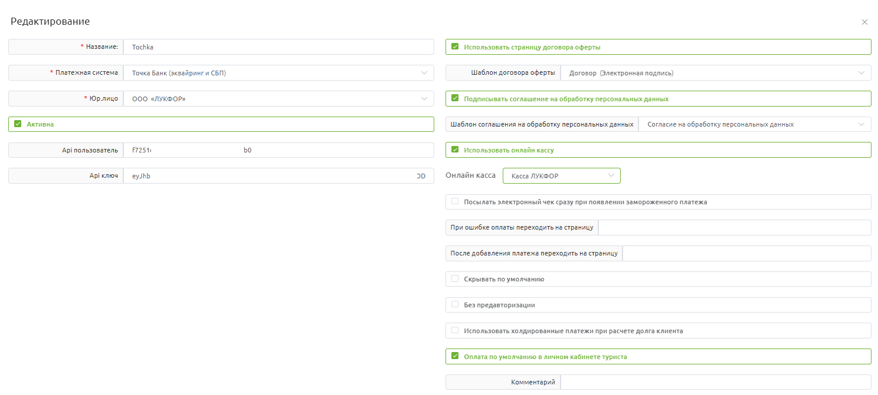Viewport: 878px width, 395px height.
Task: Expand Шаблон соглашения на обработку данных dropdown
Action: pos(754,124)
